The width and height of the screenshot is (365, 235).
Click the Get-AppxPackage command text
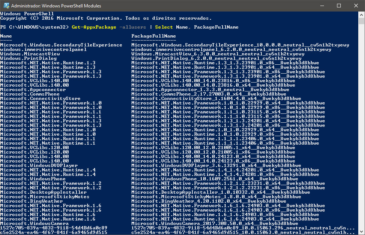pos(94,27)
